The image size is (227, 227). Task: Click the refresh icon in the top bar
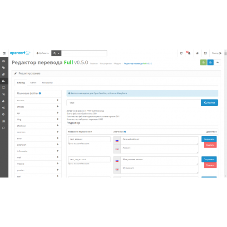[x=181, y=53]
